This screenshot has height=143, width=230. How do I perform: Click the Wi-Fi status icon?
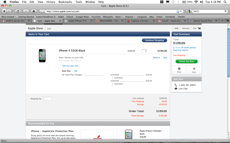coord(196,2)
